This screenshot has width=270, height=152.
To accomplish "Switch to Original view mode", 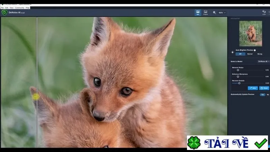I will tap(206, 12).
